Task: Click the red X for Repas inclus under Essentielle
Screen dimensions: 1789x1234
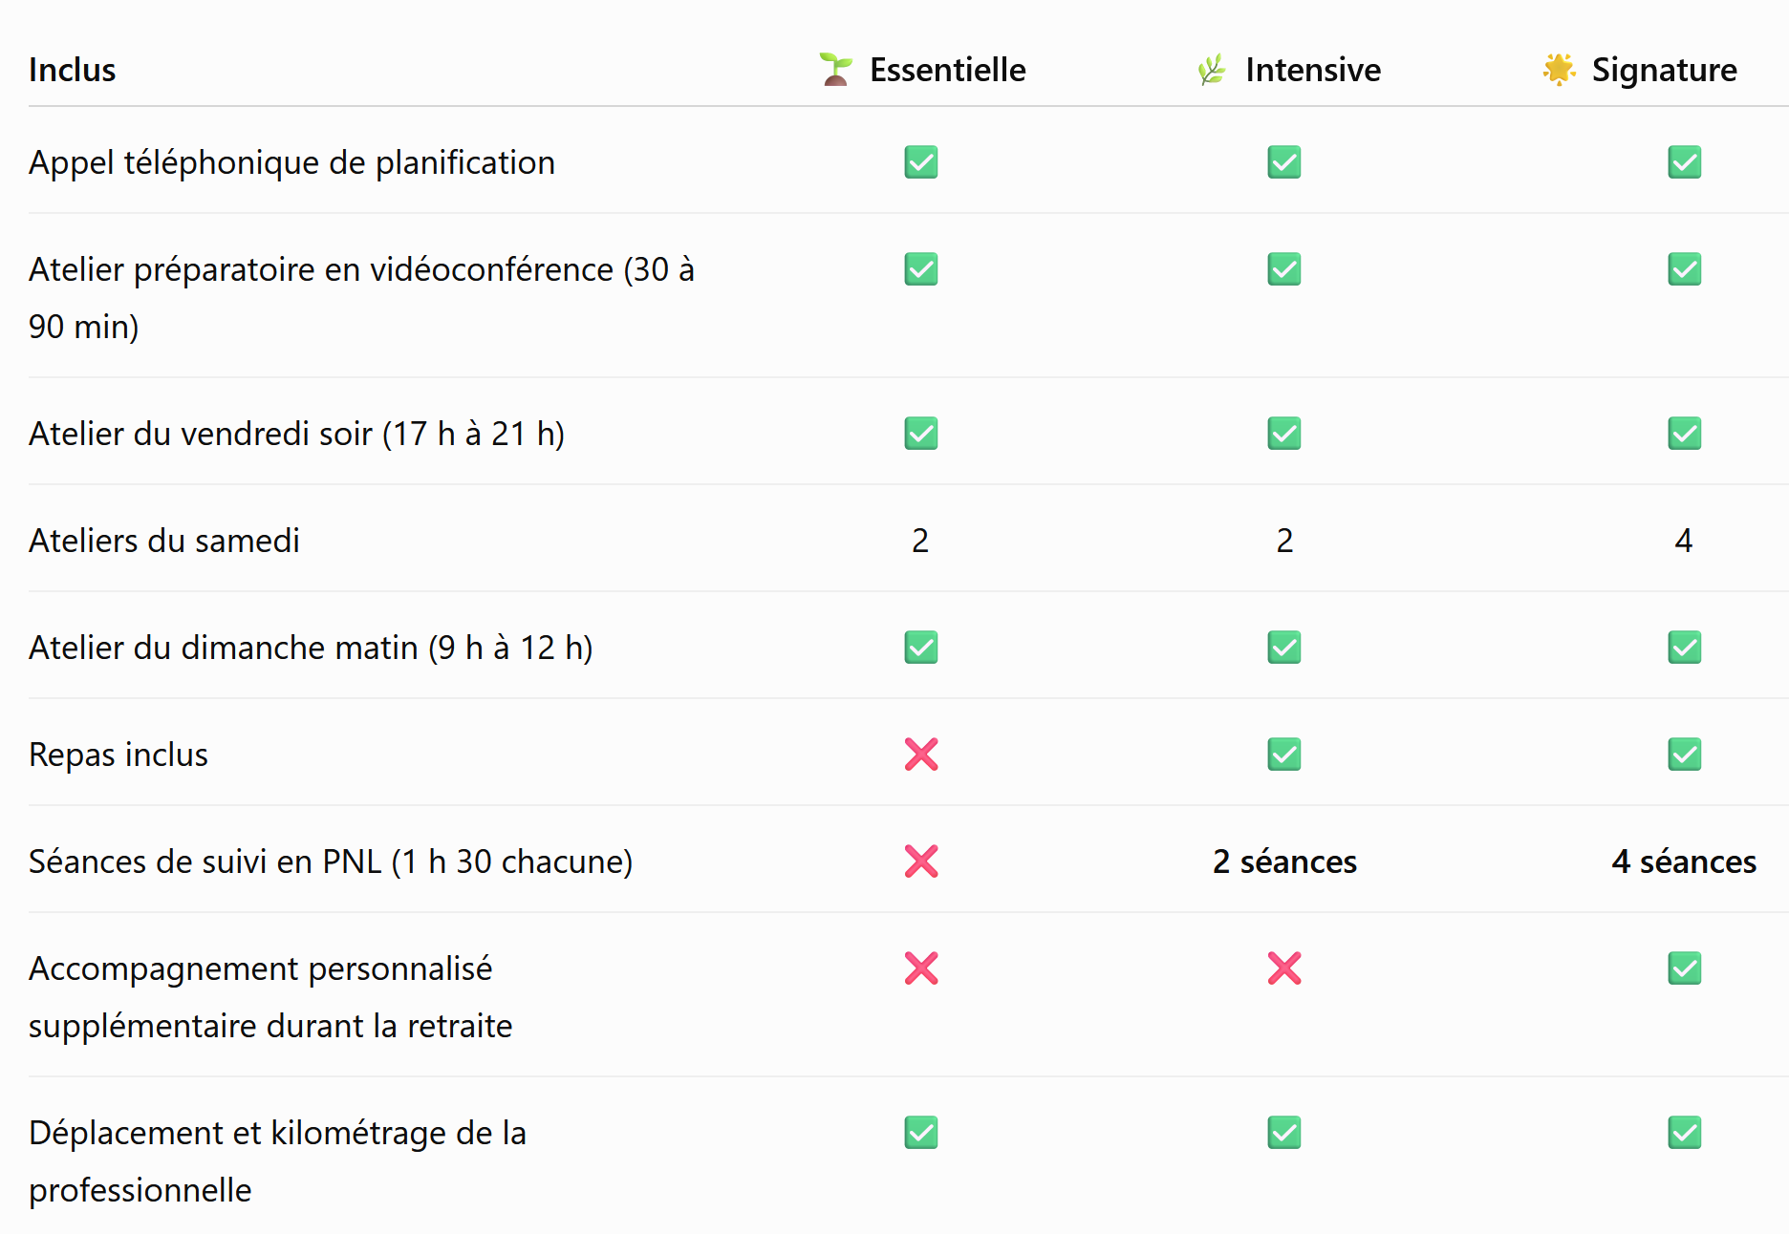Action: click(921, 755)
